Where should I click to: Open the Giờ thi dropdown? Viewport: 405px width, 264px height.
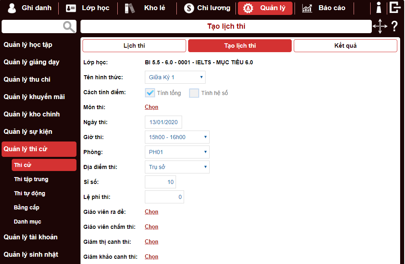click(x=177, y=137)
